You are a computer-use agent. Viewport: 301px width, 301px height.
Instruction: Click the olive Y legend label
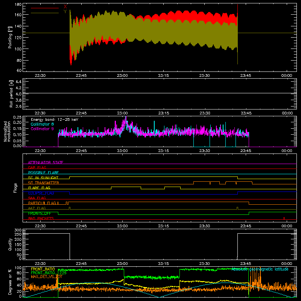(x=65, y=12)
